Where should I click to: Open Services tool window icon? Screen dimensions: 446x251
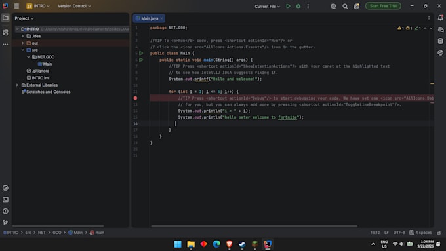5,188
